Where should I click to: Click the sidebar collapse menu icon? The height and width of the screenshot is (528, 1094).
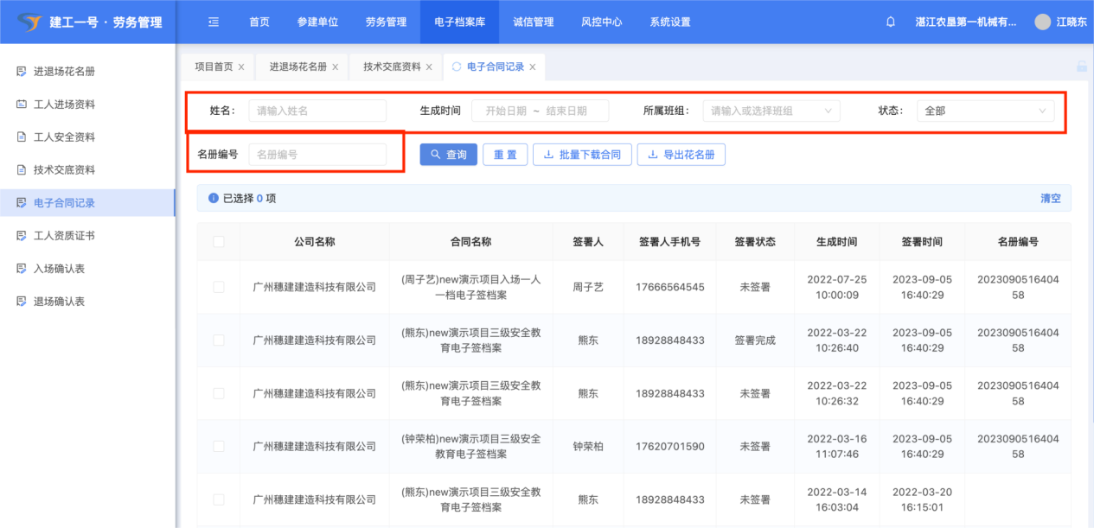[214, 22]
